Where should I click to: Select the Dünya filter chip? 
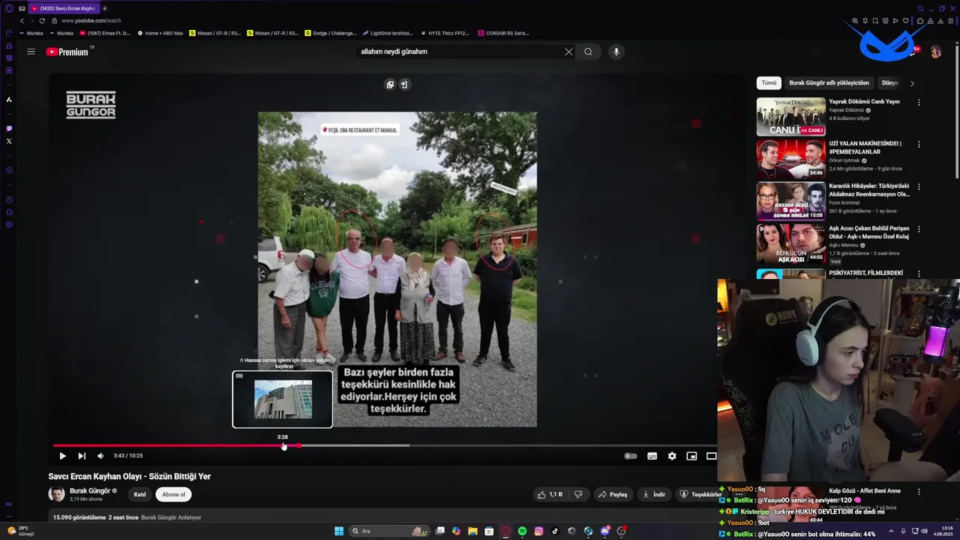[889, 83]
